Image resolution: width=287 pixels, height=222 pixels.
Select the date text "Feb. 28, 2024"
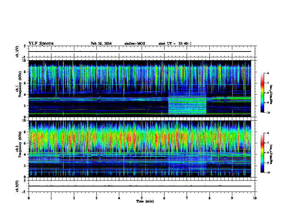coord(101,44)
